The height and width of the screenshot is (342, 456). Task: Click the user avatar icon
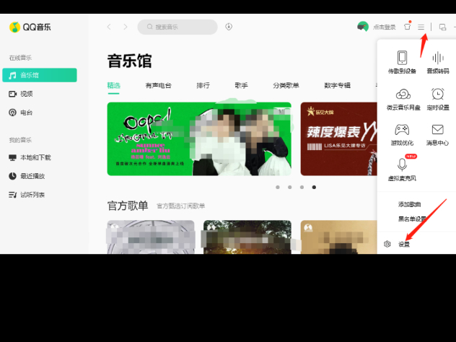363,27
